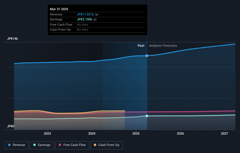Click the Free Cash Flow tooltip row label
Viewport: 240px width, 153px height.
[61, 25]
